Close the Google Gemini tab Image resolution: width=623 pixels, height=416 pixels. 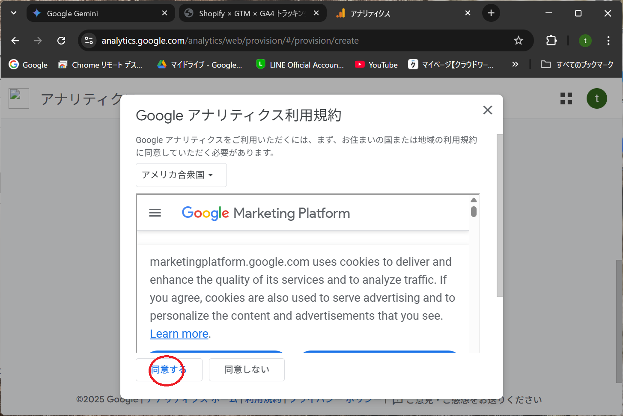(164, 13)
